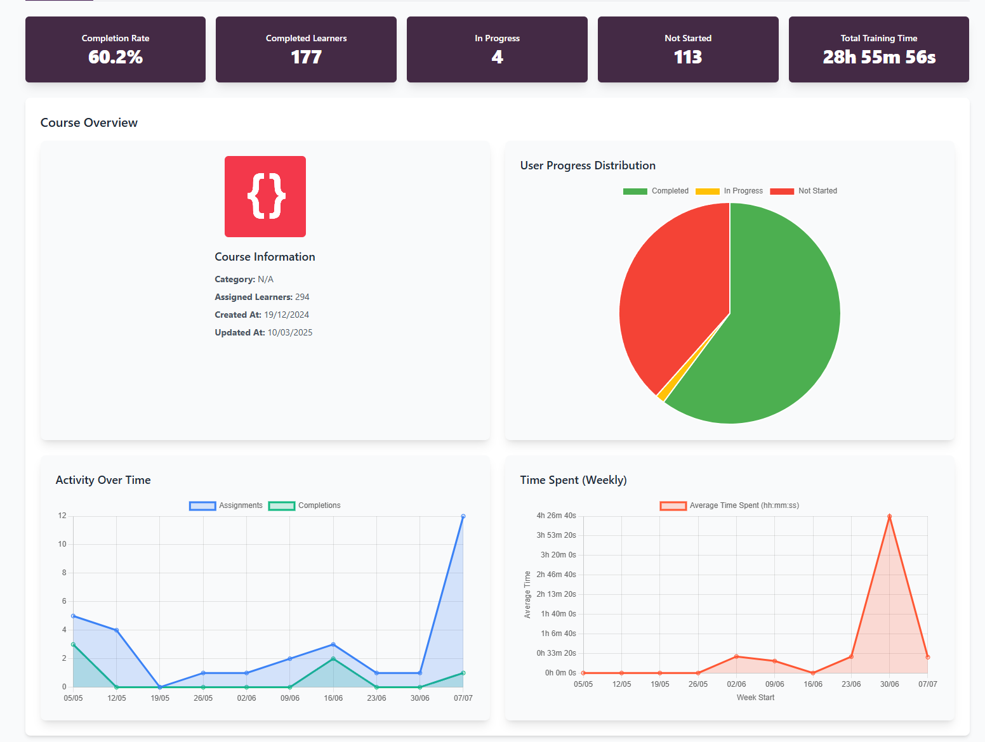Click the Total Training Time card
Screen dimensions: 985x742
point(878,49)
